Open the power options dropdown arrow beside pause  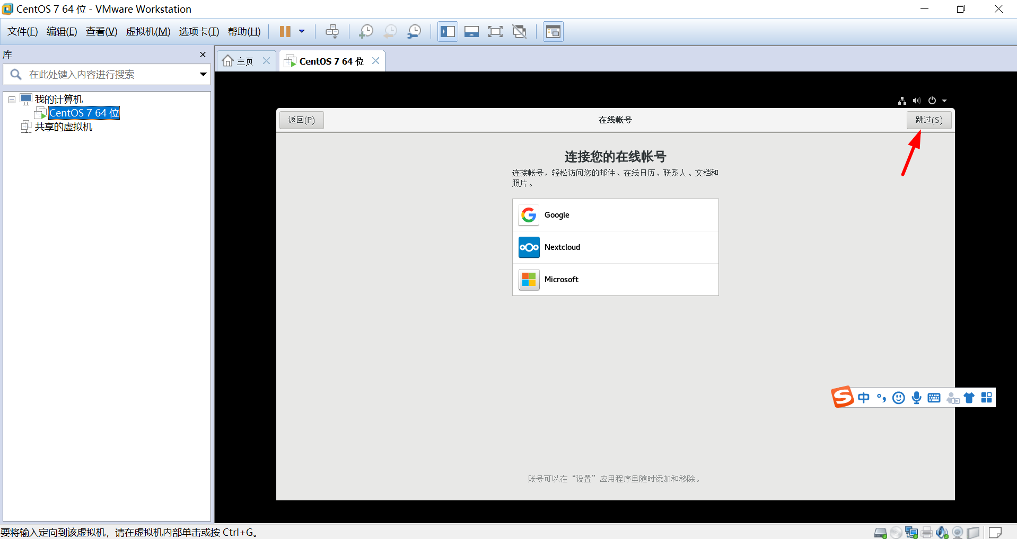coord(302,31)
